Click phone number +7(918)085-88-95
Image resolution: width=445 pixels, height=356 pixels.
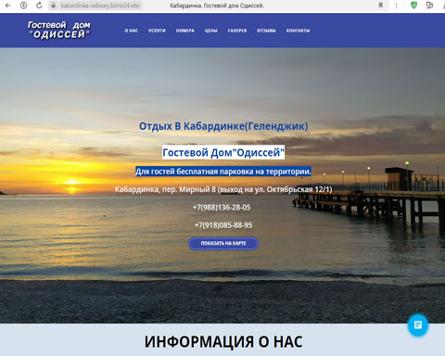pyautogui.click(x=223, y=225)
